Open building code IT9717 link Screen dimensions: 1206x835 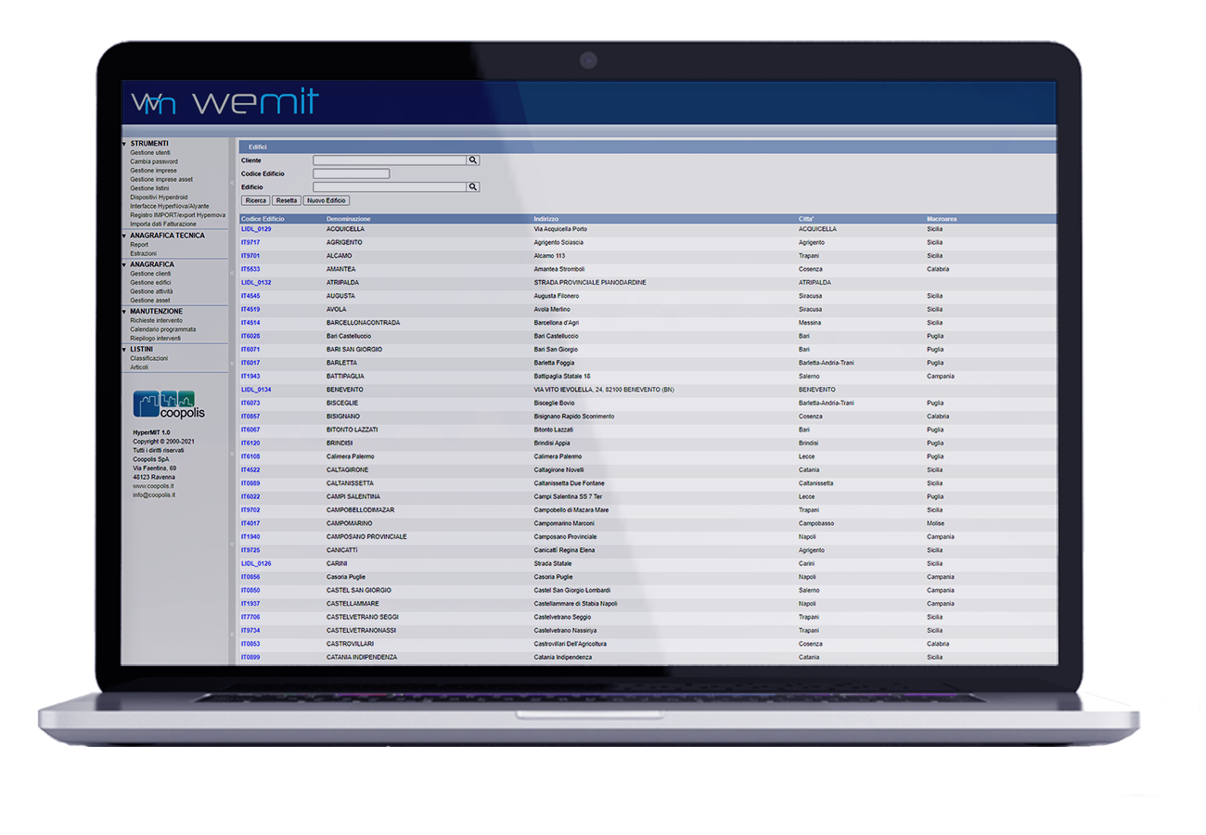250,242
